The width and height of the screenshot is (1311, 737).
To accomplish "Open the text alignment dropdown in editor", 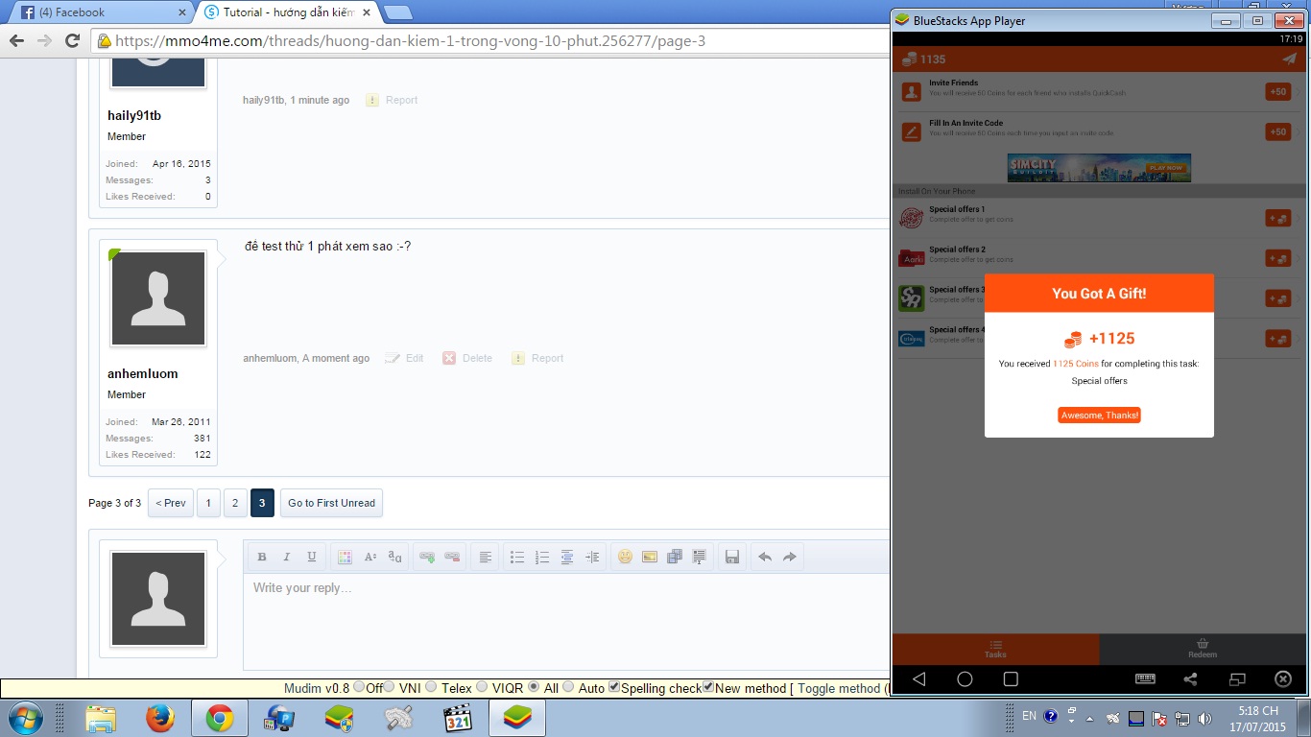I will 486,558.
